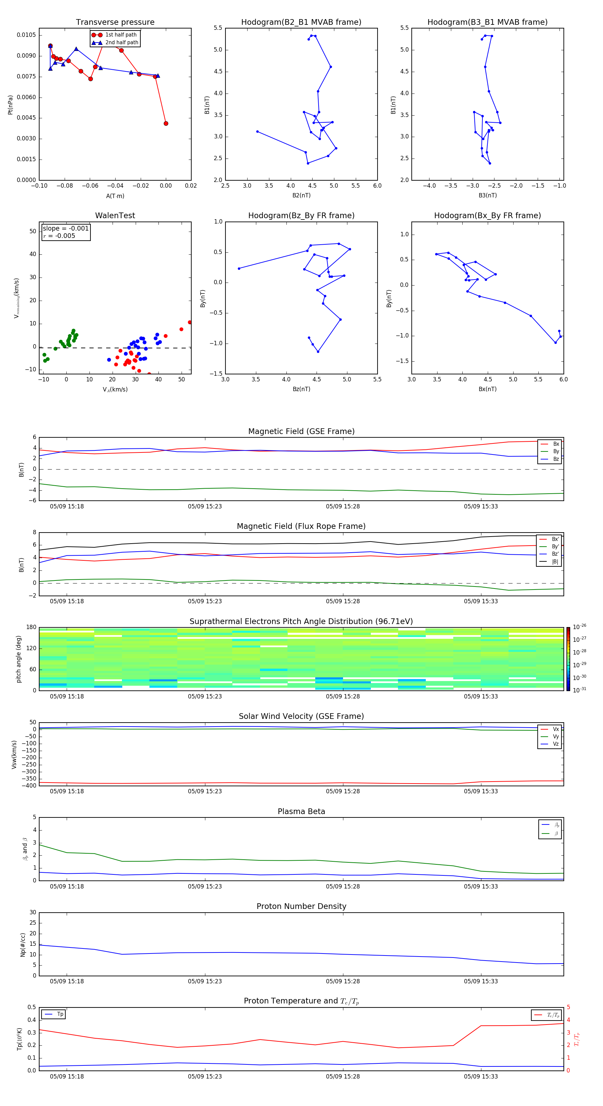Click the 'Vy' velocity legend entry
603x1106 pixels.
pos(550,737)
